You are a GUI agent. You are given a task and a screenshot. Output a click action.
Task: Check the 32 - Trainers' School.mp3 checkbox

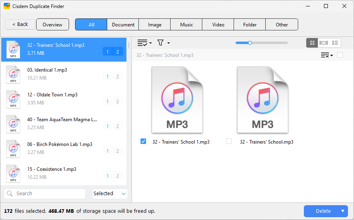tap(229, 141)
